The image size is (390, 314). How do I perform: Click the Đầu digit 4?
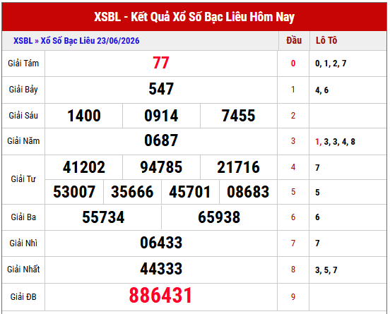click(x=293, y=167)
